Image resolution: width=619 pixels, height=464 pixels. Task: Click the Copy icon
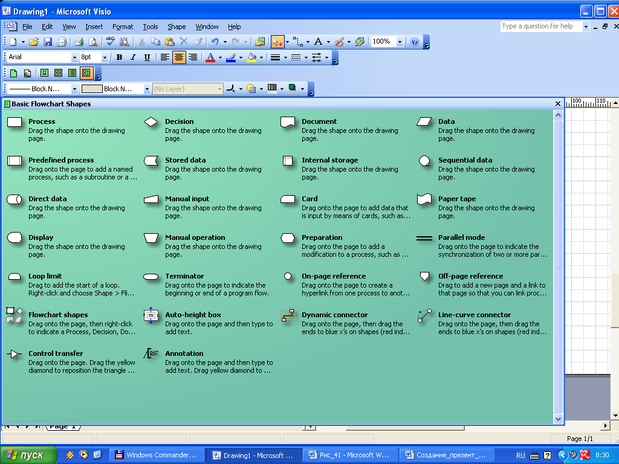tap(155, 42)
